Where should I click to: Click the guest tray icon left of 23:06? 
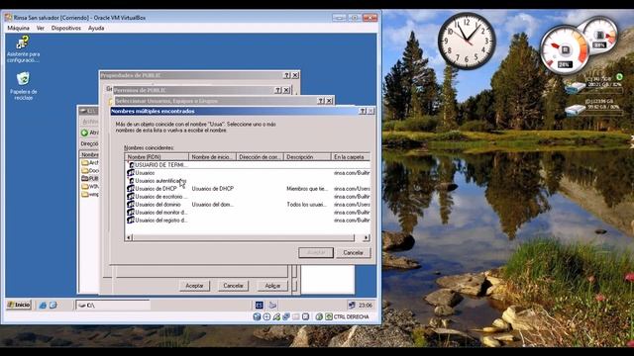pos(352,306)
